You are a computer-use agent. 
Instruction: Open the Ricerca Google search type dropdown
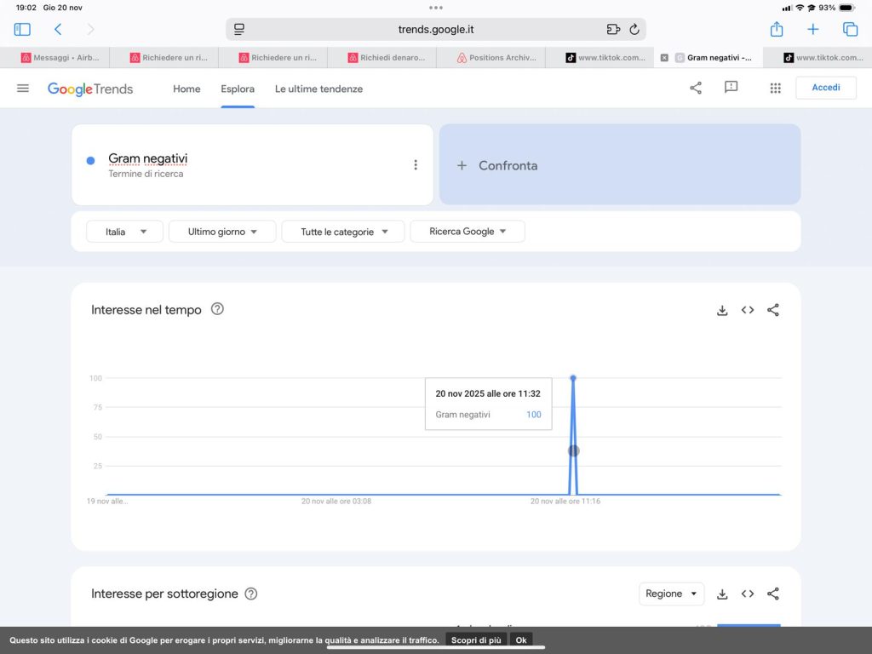point(467,232)
